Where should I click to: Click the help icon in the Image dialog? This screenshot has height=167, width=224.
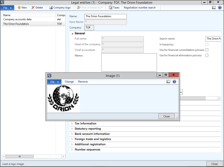(174, 81)
